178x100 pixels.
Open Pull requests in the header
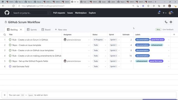pyautogui.click(x=59, y=13)
